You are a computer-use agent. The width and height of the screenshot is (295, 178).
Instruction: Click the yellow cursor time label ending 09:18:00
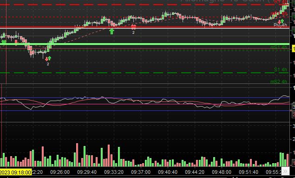[16, 172]
